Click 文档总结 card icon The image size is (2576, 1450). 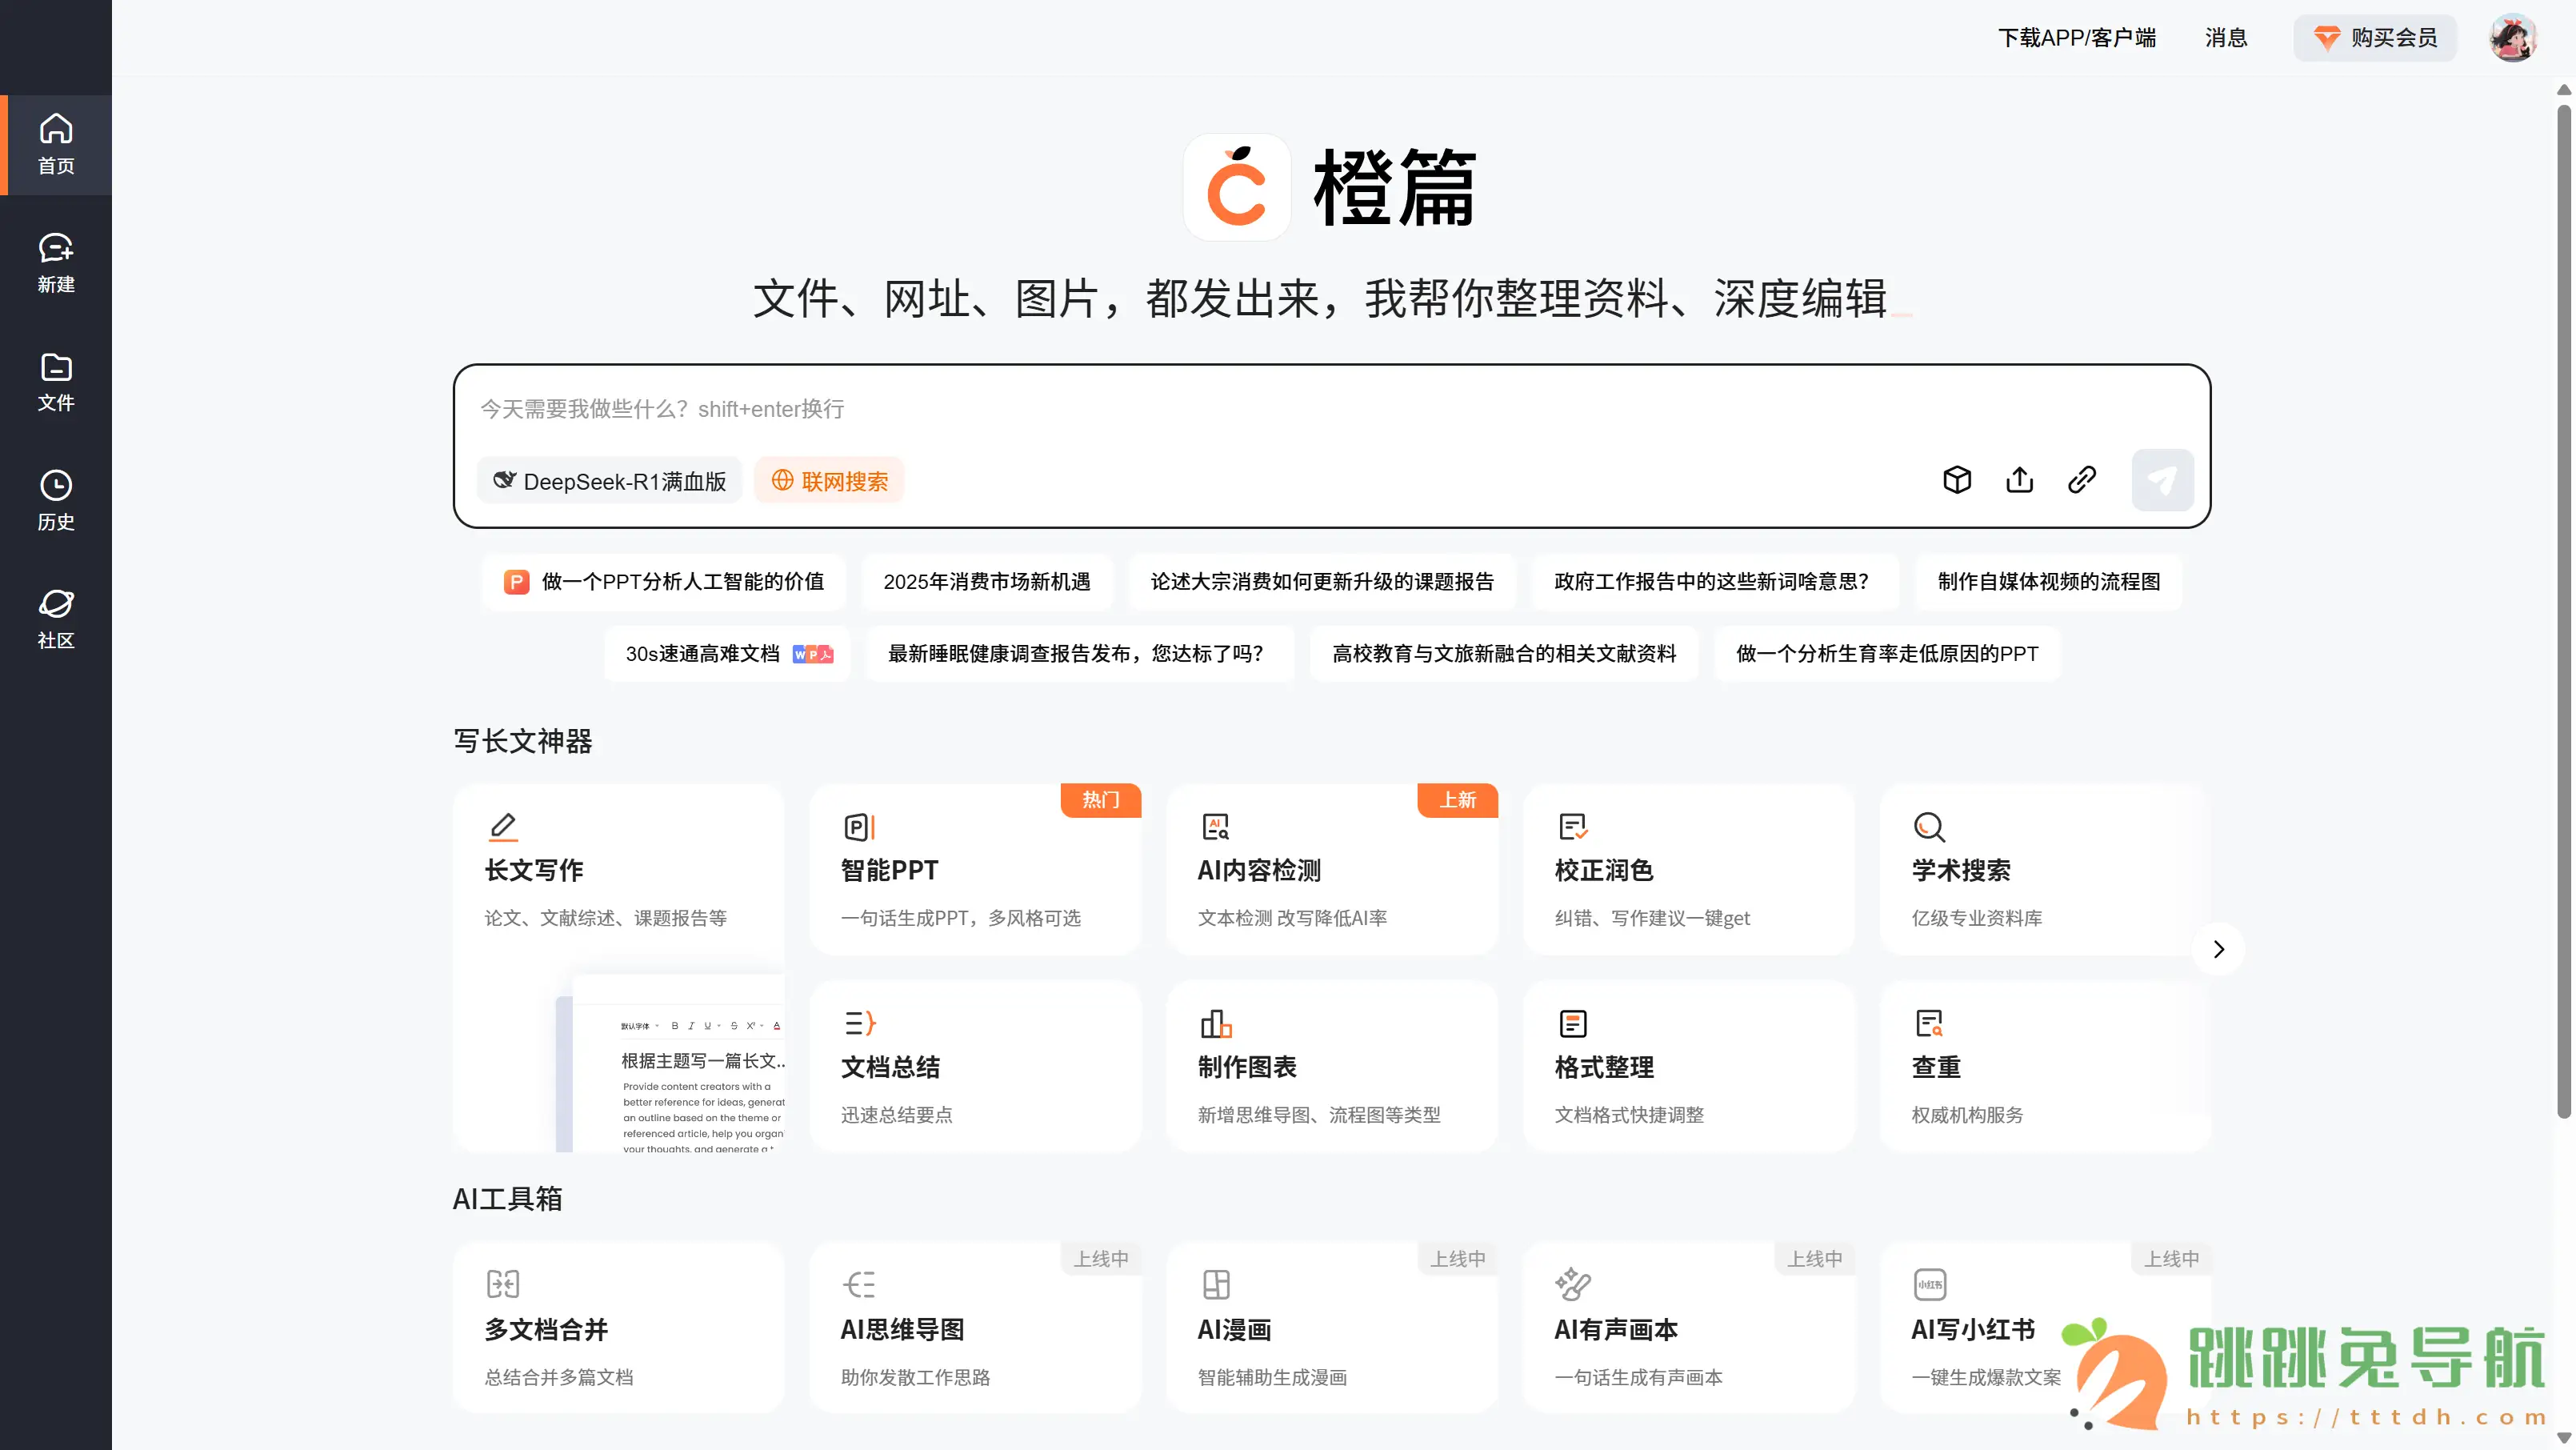coord(860,1023)
